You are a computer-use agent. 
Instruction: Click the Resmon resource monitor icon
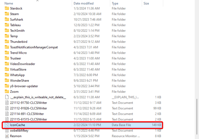[7, 136]
